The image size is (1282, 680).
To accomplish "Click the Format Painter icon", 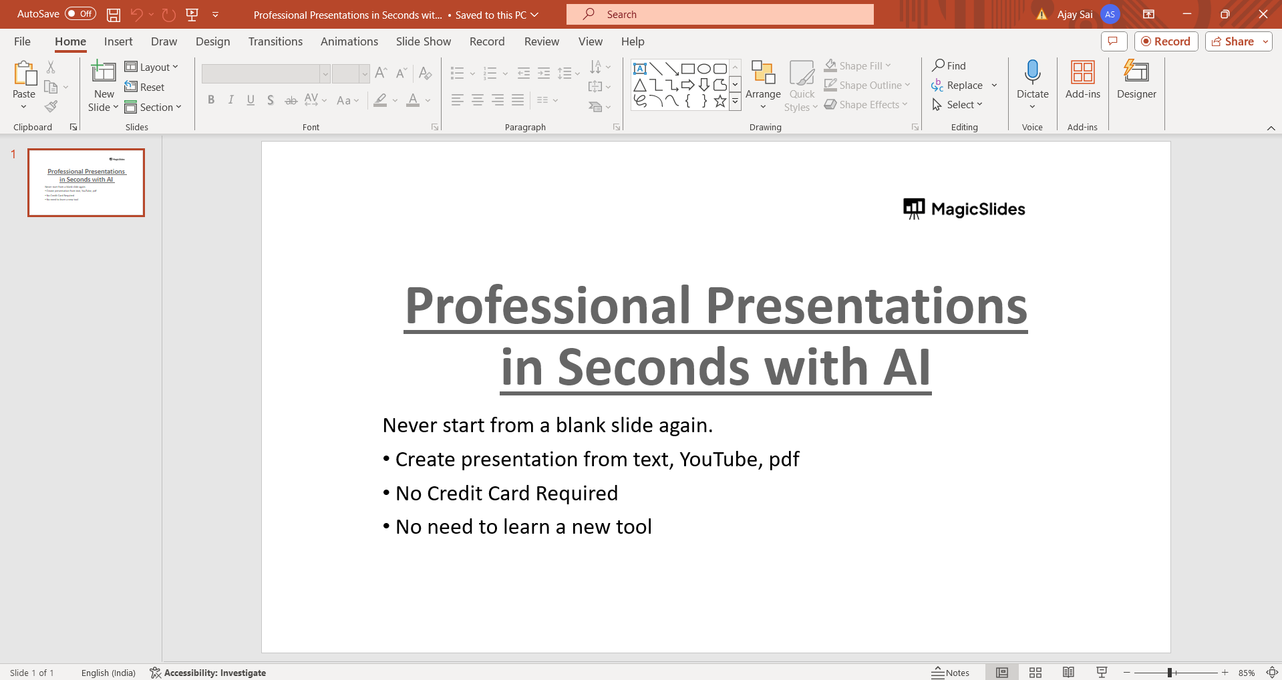I will click(51, 107).
